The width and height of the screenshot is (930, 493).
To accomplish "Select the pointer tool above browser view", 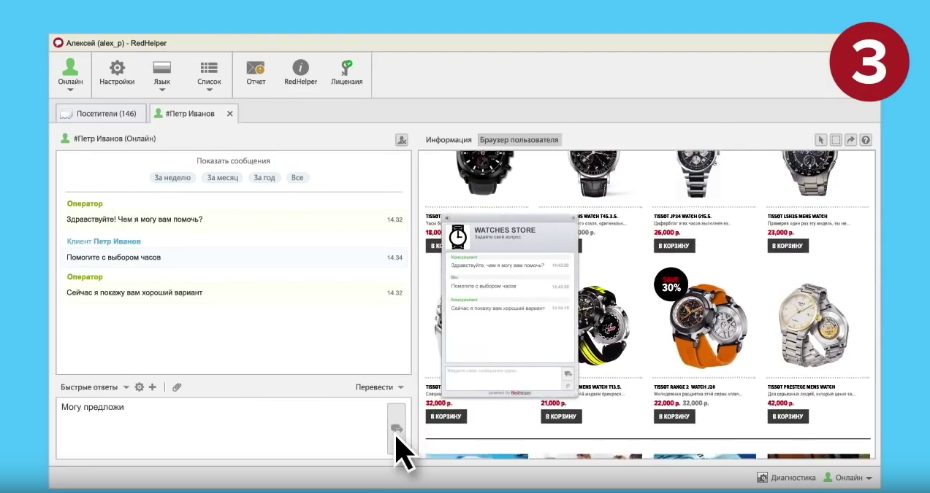I will tap(820, 140).
